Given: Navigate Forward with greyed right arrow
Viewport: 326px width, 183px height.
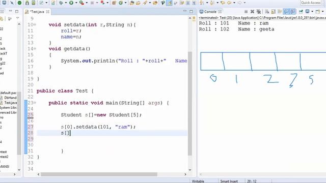Looking at the screenshot, I should click(239, 3).
